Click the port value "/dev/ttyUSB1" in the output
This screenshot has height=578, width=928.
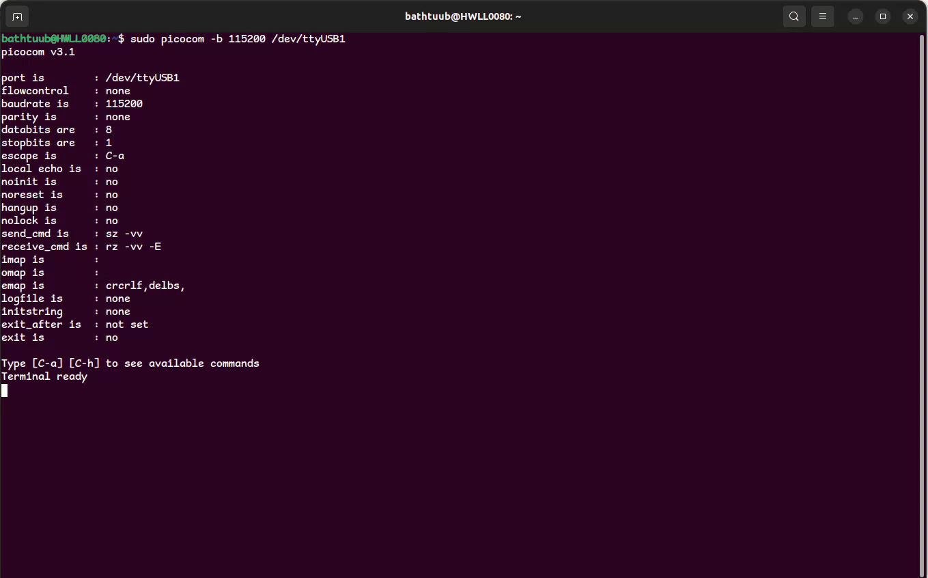click(x=143, y=78)
